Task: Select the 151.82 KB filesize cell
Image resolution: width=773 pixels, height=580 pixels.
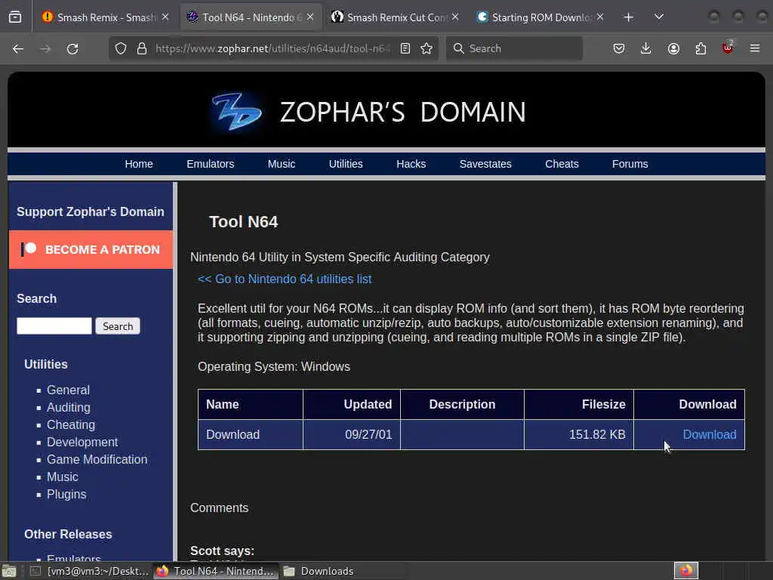Action: pyautogui.click(x=579, y=434)
